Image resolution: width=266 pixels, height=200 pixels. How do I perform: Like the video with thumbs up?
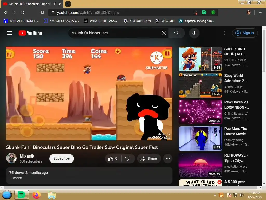point(113,159)
